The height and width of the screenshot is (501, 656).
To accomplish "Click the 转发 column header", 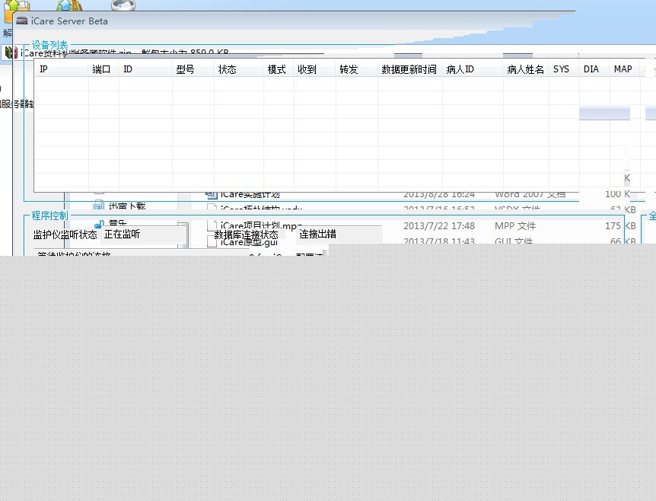I will [x=356, y=69].
